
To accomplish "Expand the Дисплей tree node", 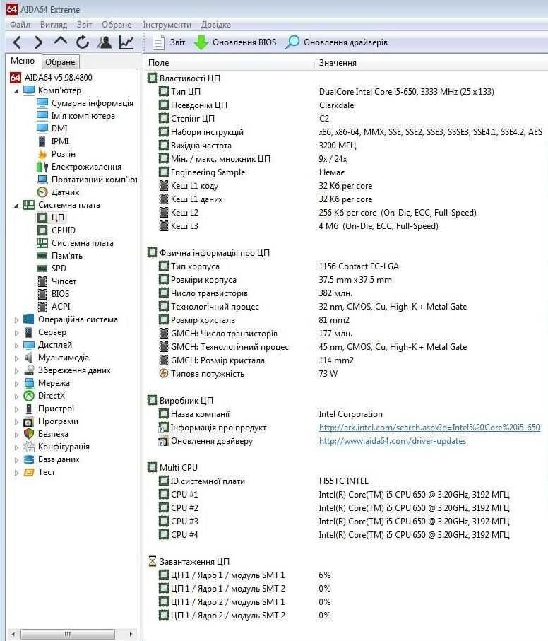I will [x=16, y=346].
